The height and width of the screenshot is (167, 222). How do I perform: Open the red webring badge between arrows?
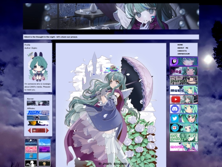pos(39,130)
